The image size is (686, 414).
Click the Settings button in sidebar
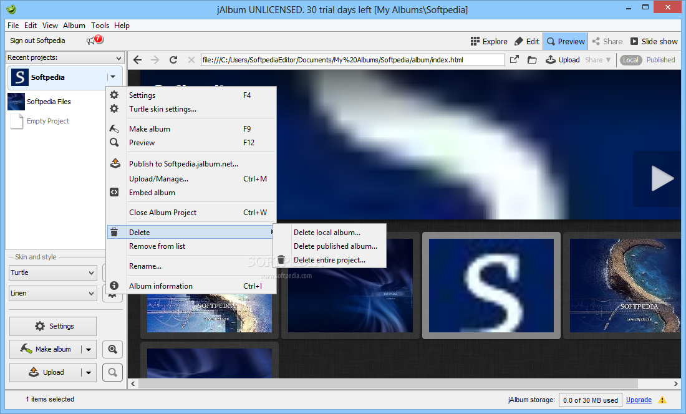[53, 326]
